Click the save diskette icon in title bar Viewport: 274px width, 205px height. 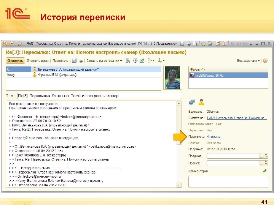pyautogui.click(x=182, y=43)
